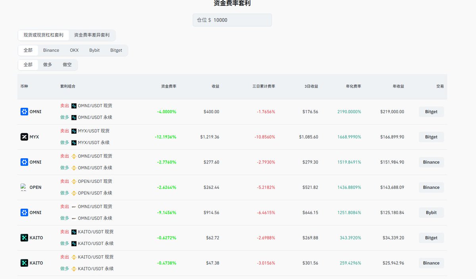Click the 年化费率 column header
This screenshot has width=476, height=279.
click(353, 86)
